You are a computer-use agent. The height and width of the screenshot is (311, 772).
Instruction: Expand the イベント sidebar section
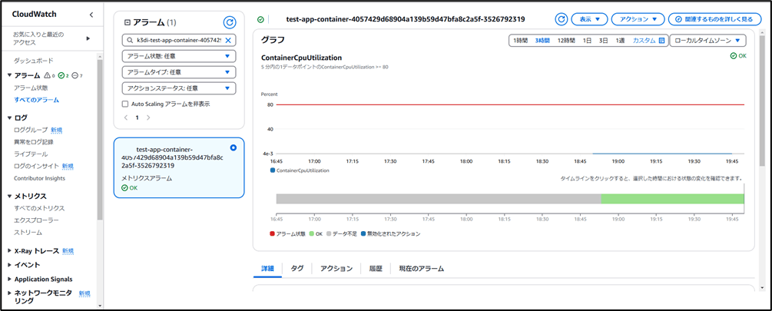pyautogui.click(x=10, y=265)
